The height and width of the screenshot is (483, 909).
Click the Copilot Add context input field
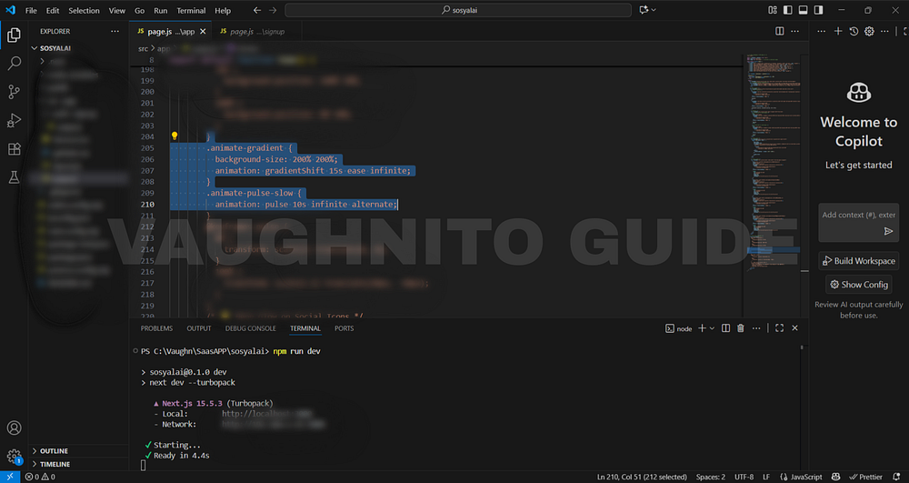coord(859,215)
